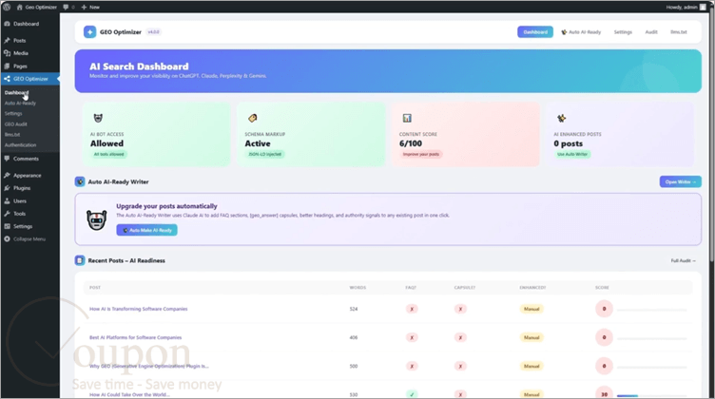
Task: Click the v4.0.0 version badge
Action: click(x=154, y=32)
